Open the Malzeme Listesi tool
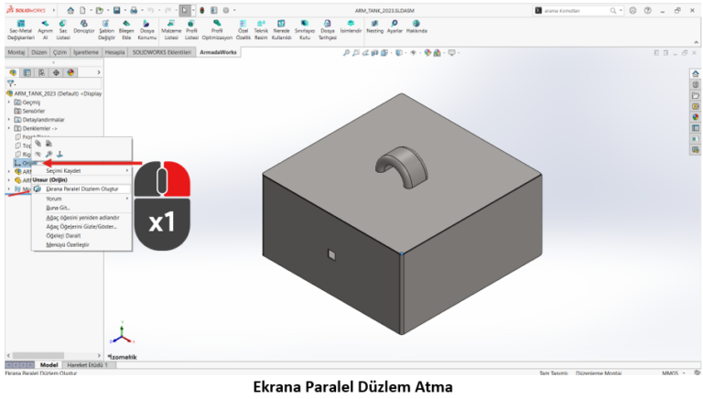 click(171, 29)
